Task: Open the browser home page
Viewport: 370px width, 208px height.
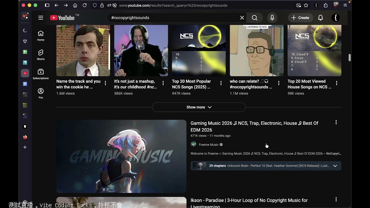Action: tap(75, 5)
